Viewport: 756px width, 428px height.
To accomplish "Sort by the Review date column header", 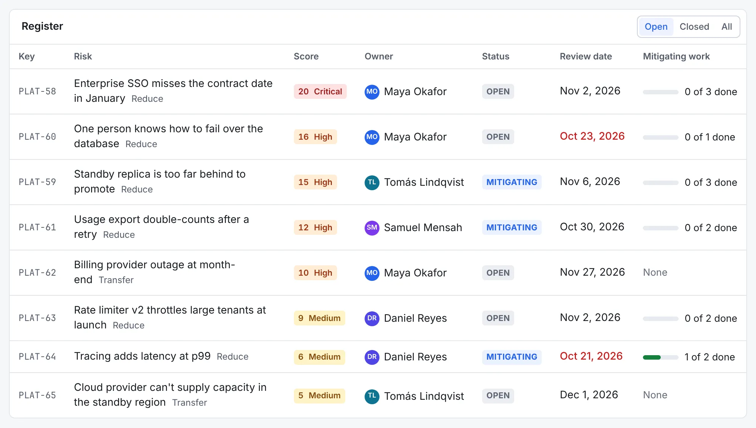I will (x=586, y=56).
